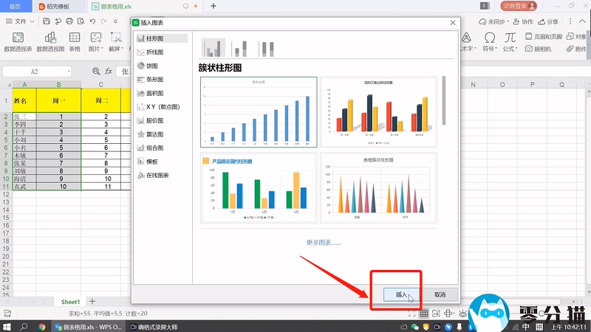Expand the quick access toolbar customize arrow

point(115,21)
